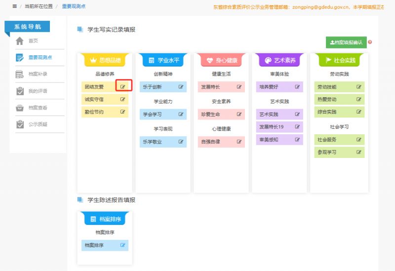Click the 学生陈述报告填报 section title
Screen dimensions: 395x271
tap(112, 200)
